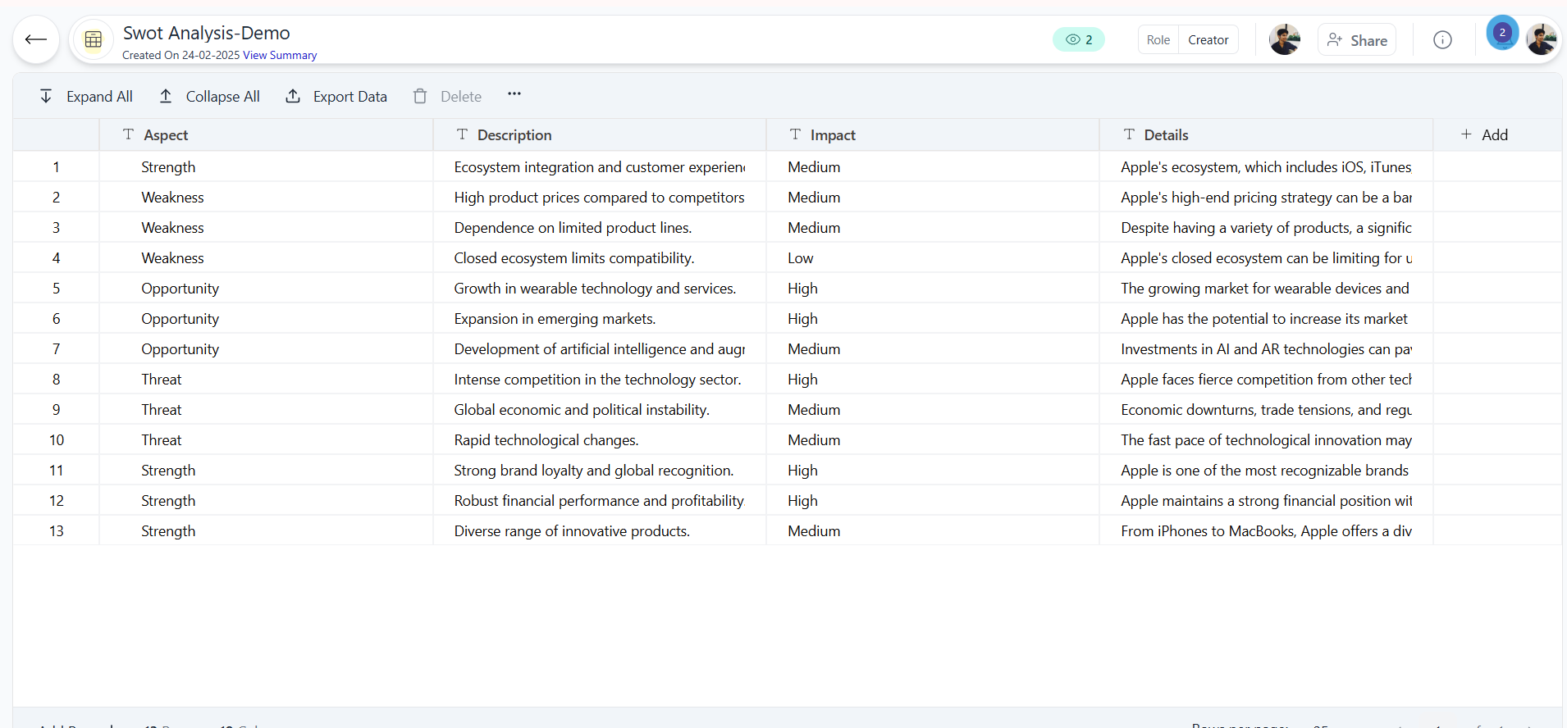Click the info circle icon
The image size is (1567, 728).
click(1442, 39)
